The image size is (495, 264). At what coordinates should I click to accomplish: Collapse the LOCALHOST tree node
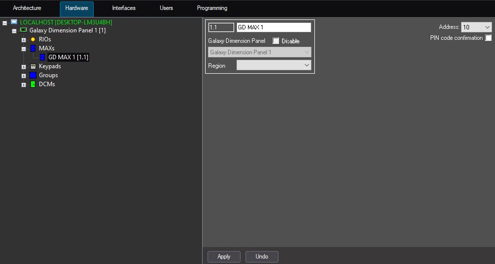(4, 23)
